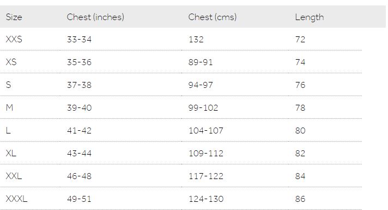The width and height of the screenshot is (388, 210).
Task: Click the 41-42 chest inches cell
Action: point(79,130)
